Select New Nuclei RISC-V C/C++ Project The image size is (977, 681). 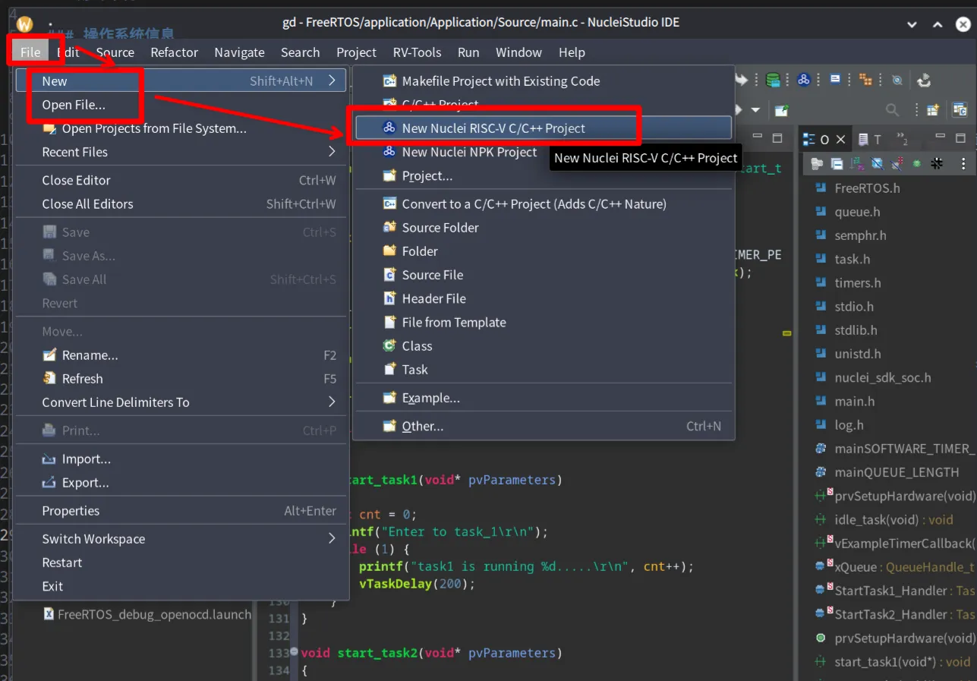point(493,128)
